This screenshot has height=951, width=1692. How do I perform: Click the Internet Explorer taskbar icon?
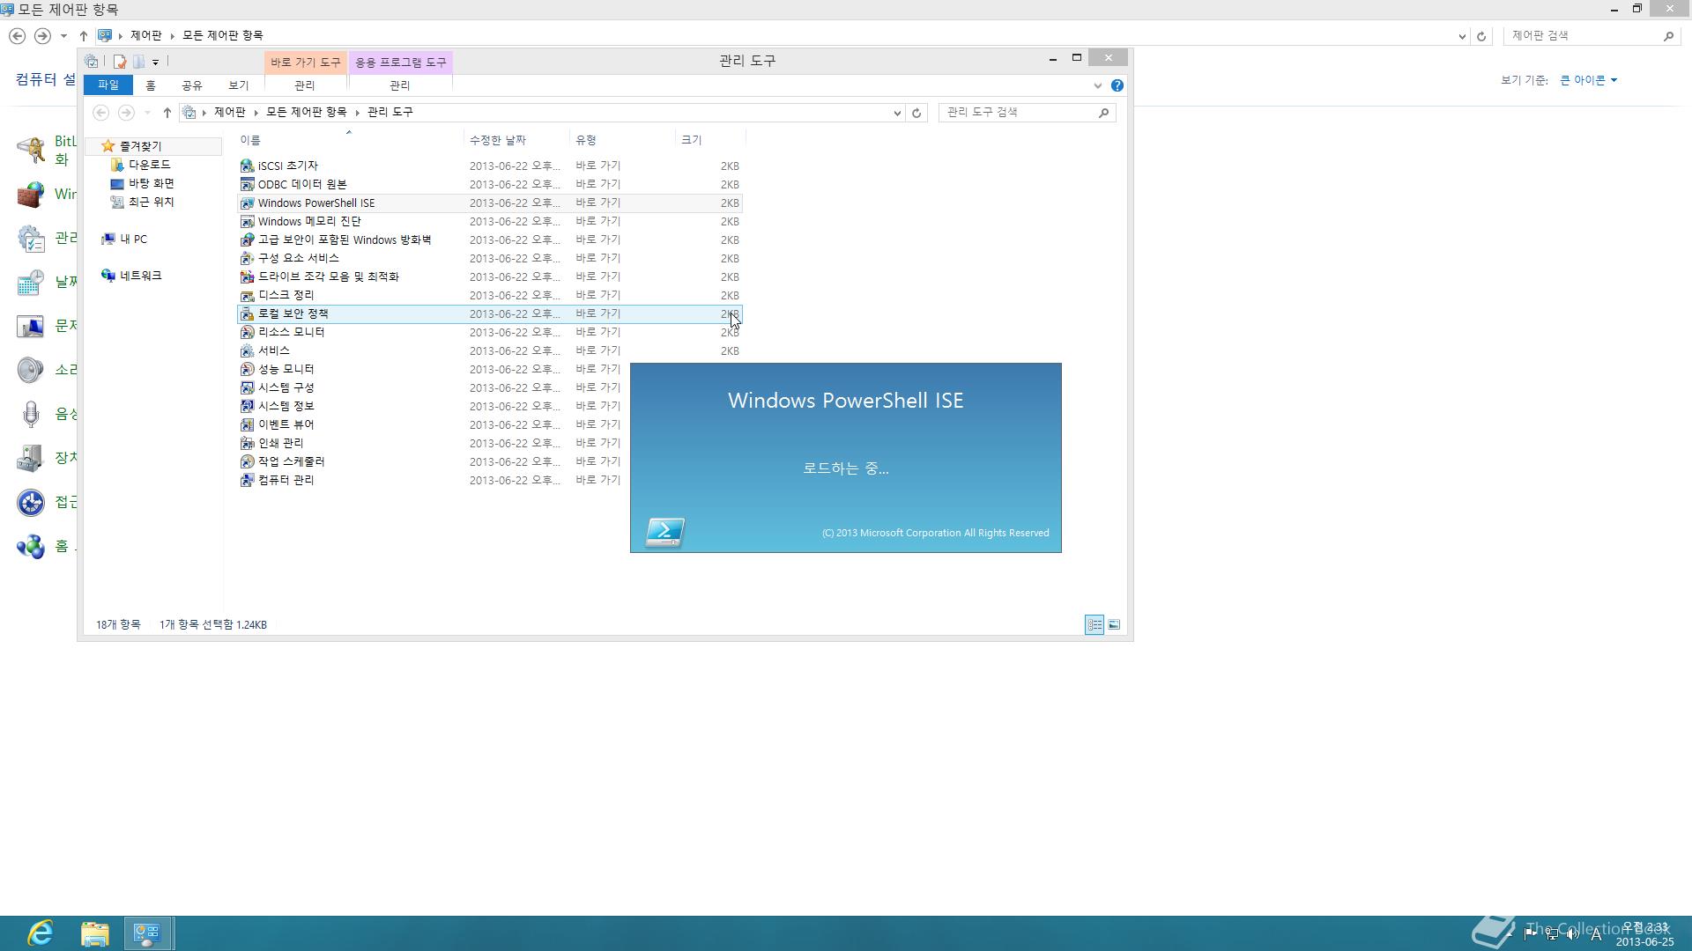pyautogui.click(x=41, y=933)
